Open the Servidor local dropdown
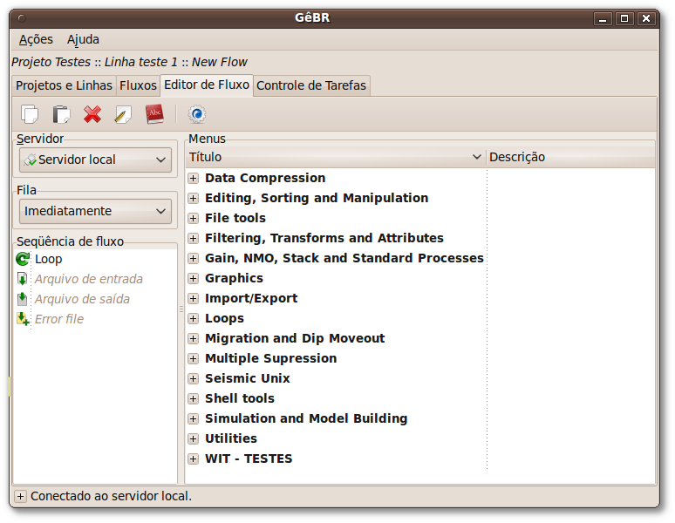Viewport: 675px width, 523px height. click(95, 160)
